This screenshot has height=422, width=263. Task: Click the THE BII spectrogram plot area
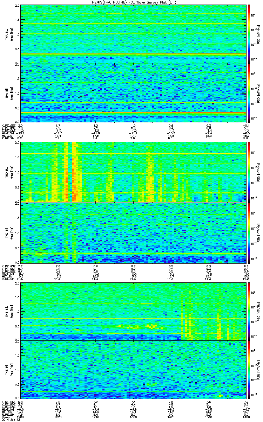pyautogui.click(x=133, y=370)
